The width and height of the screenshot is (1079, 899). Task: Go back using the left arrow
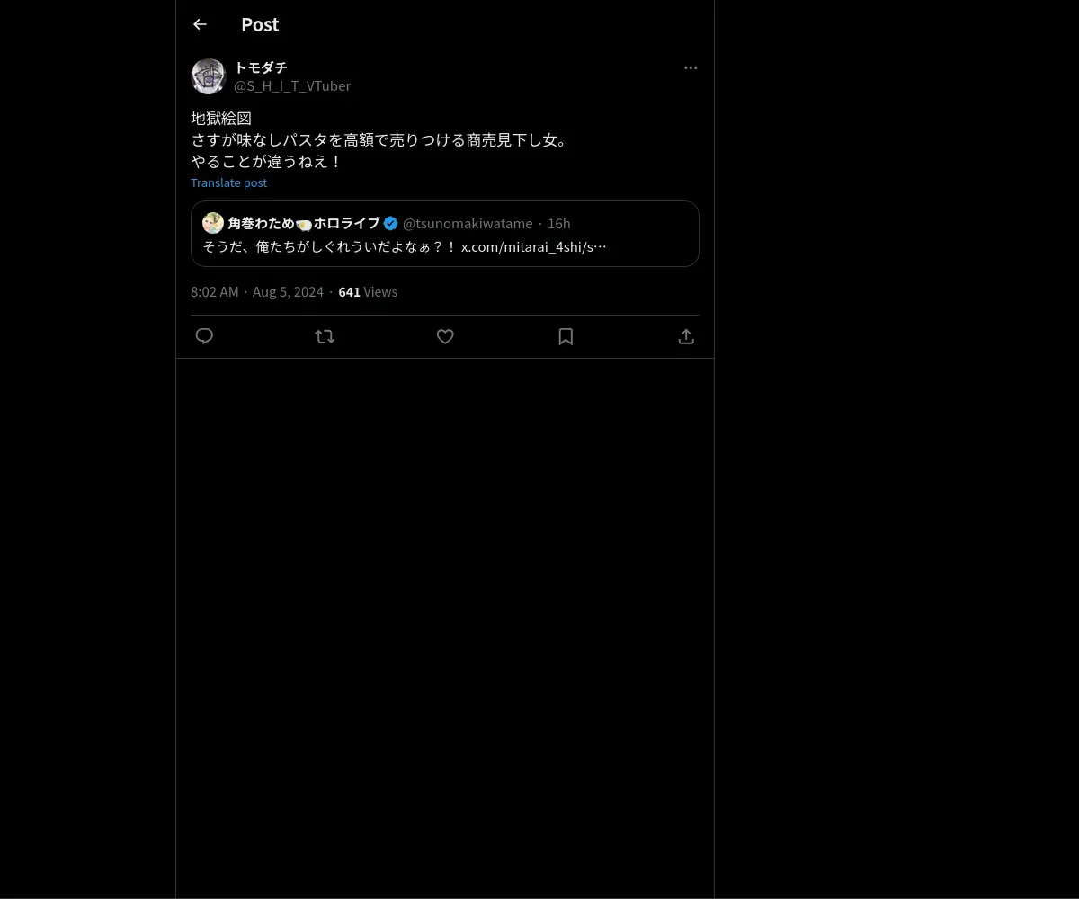coord(200,24)
